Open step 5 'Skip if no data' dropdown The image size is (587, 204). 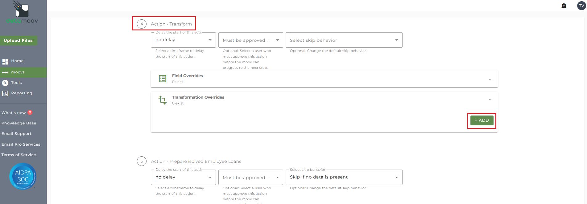pos(344,177)
